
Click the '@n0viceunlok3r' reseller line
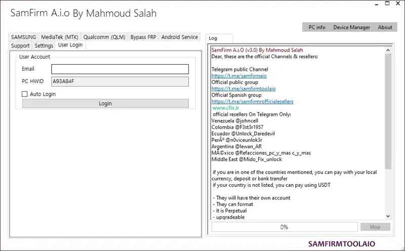pyautogui.click(x=237, y=140)
